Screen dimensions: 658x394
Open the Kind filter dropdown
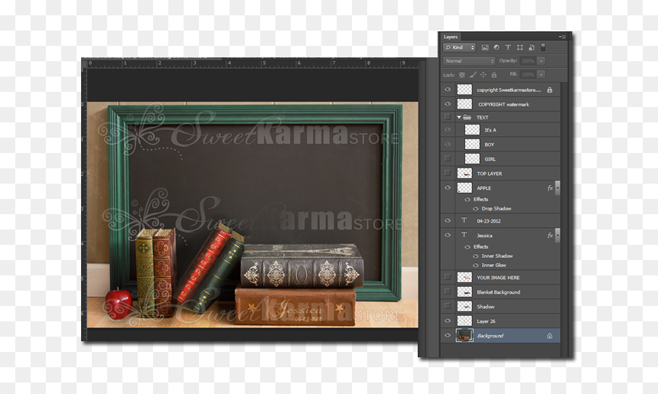coord(460,47)
